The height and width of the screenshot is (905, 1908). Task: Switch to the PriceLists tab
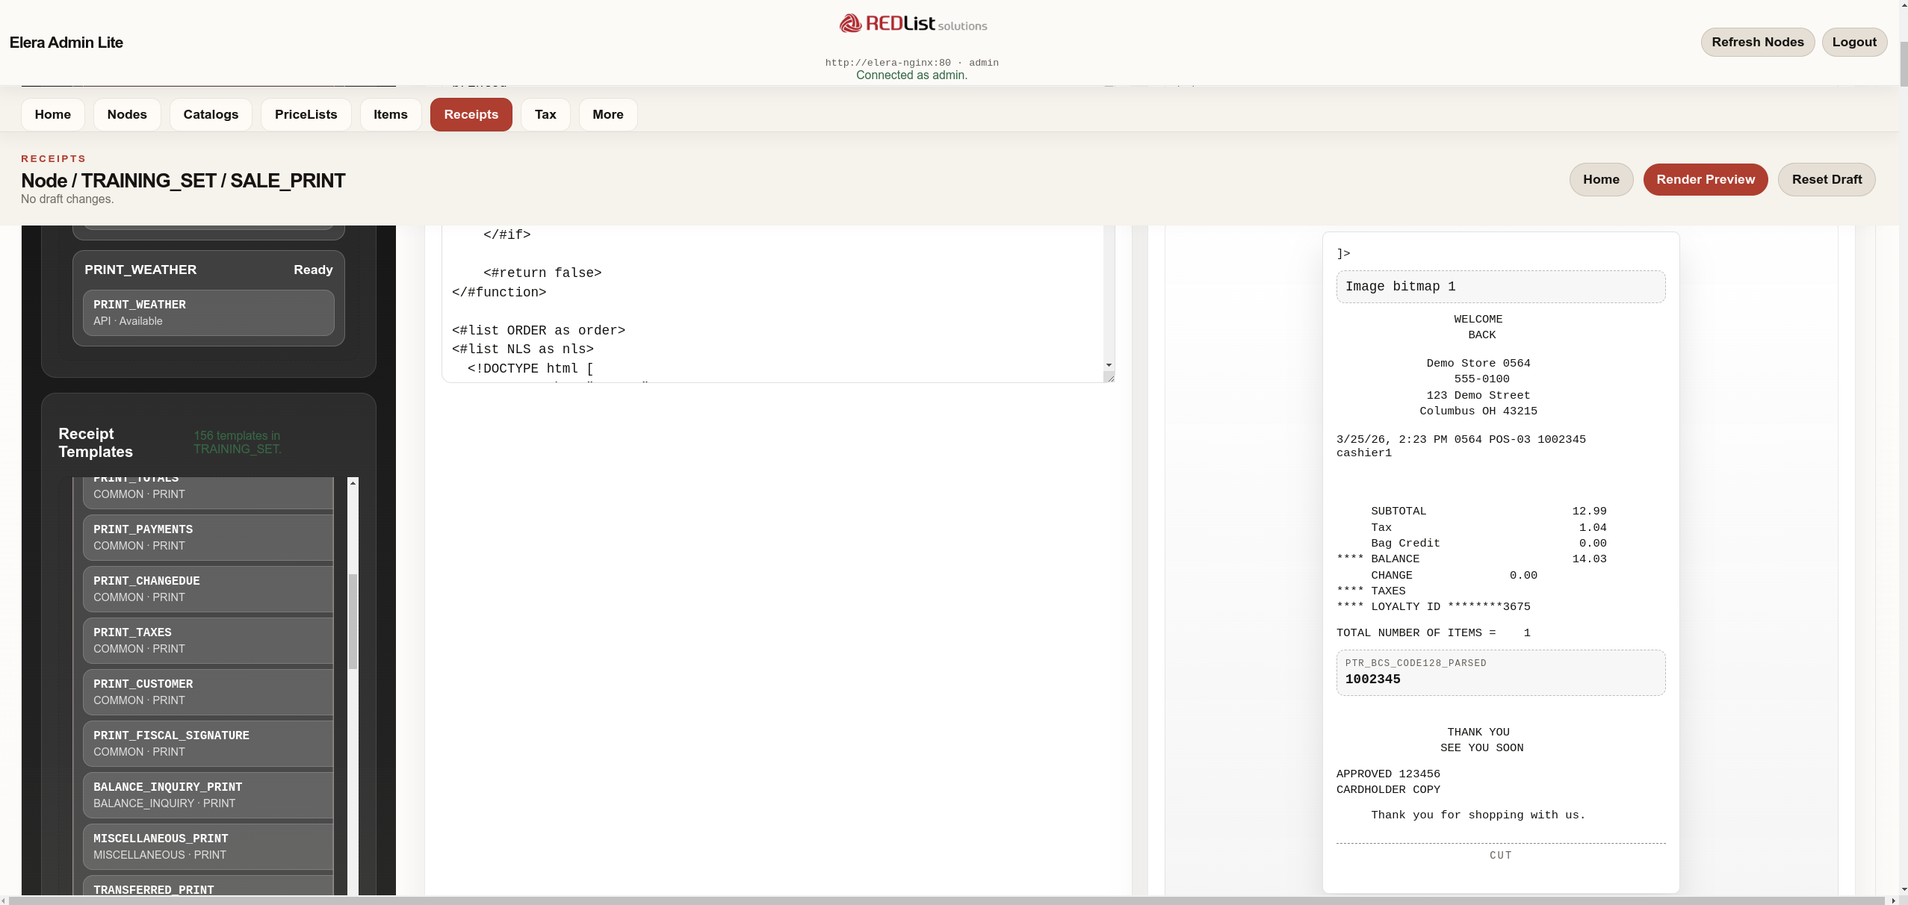[x=306, y=114]
